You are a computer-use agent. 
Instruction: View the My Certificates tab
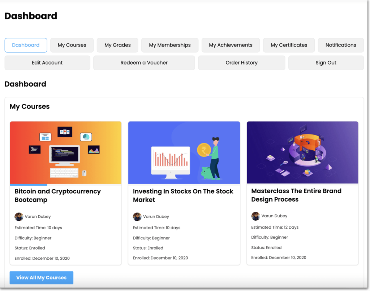[x=289, y=45]
